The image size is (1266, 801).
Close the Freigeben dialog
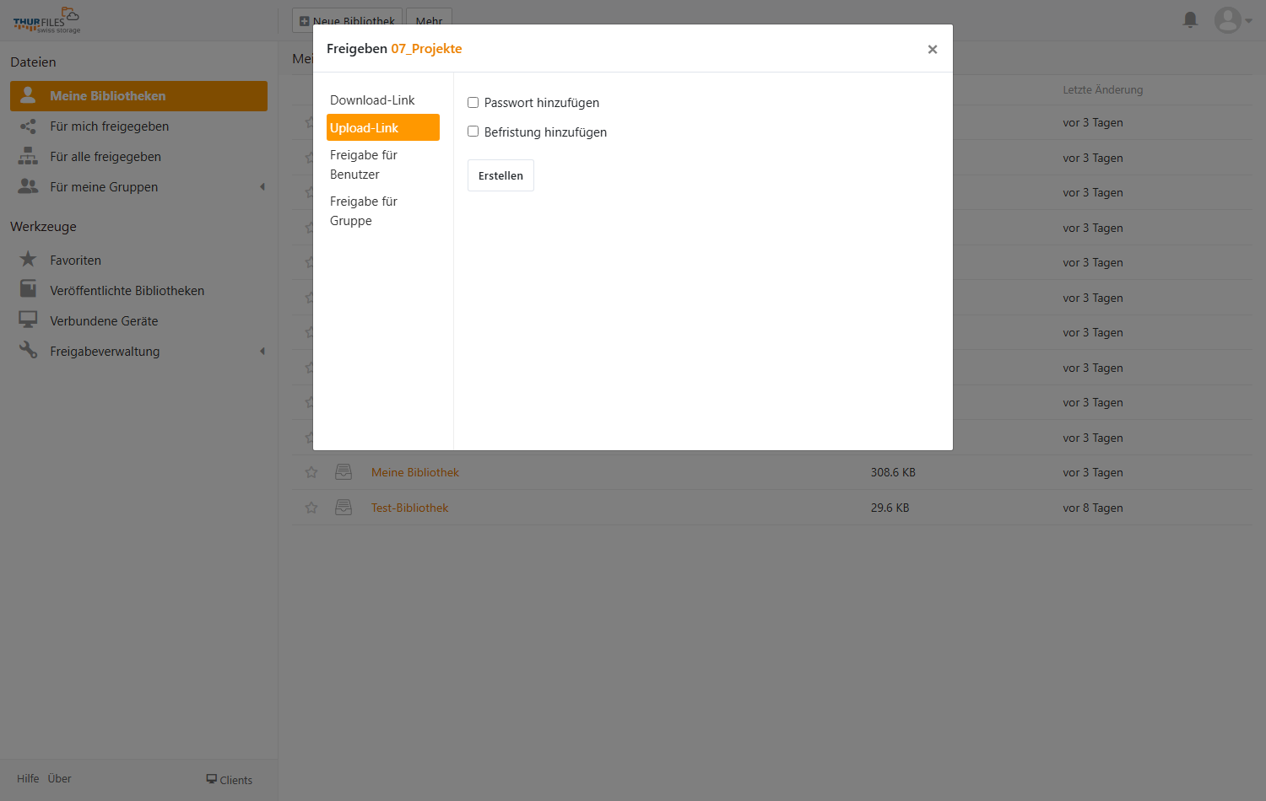click(933, 50)
